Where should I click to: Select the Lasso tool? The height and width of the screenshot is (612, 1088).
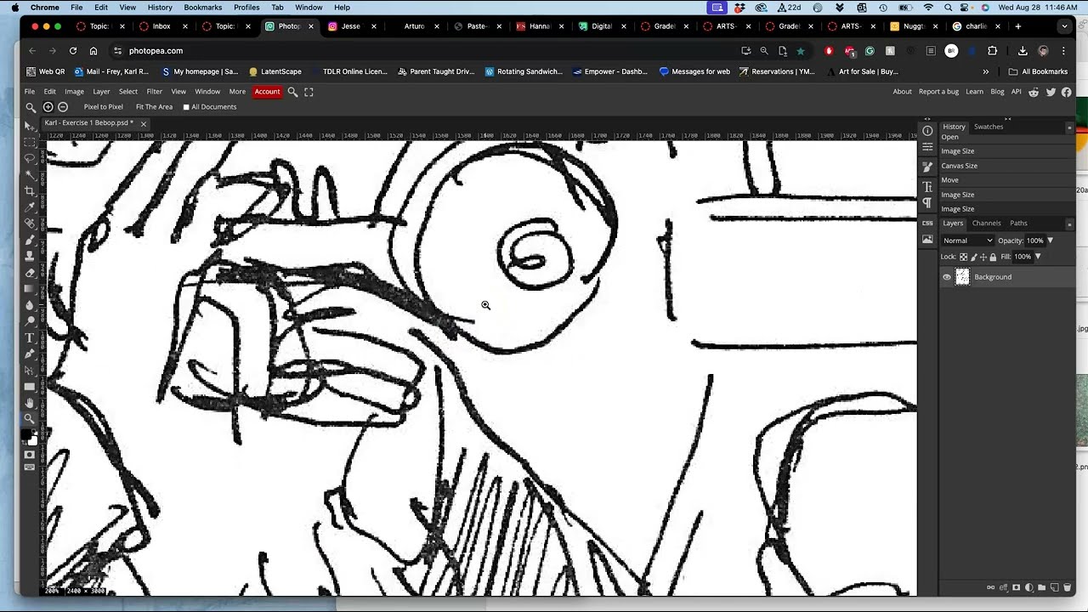click(x=30, y=157)
